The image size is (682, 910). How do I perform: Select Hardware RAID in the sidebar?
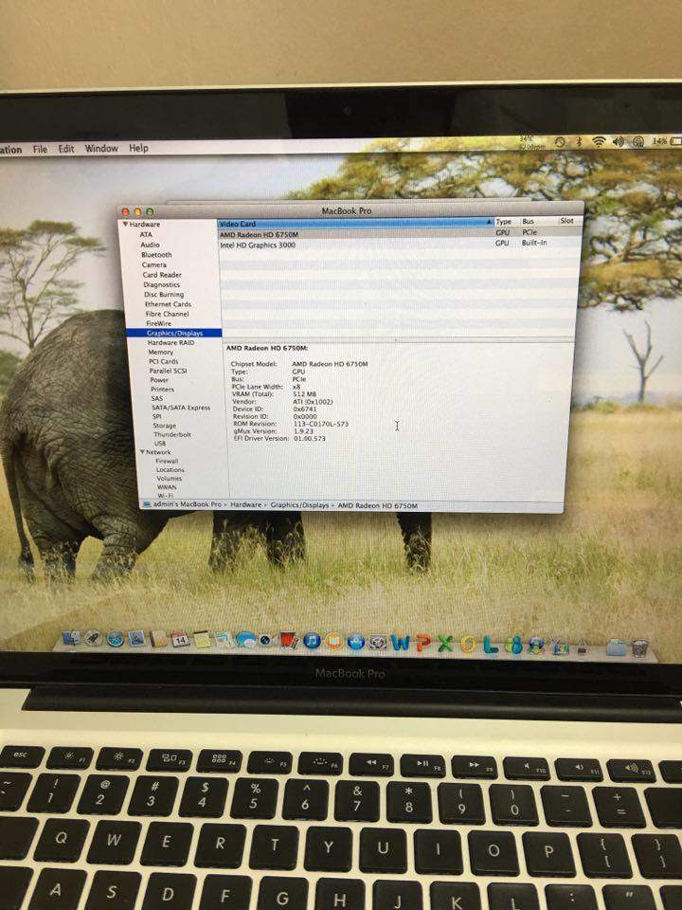coord(170,342)
